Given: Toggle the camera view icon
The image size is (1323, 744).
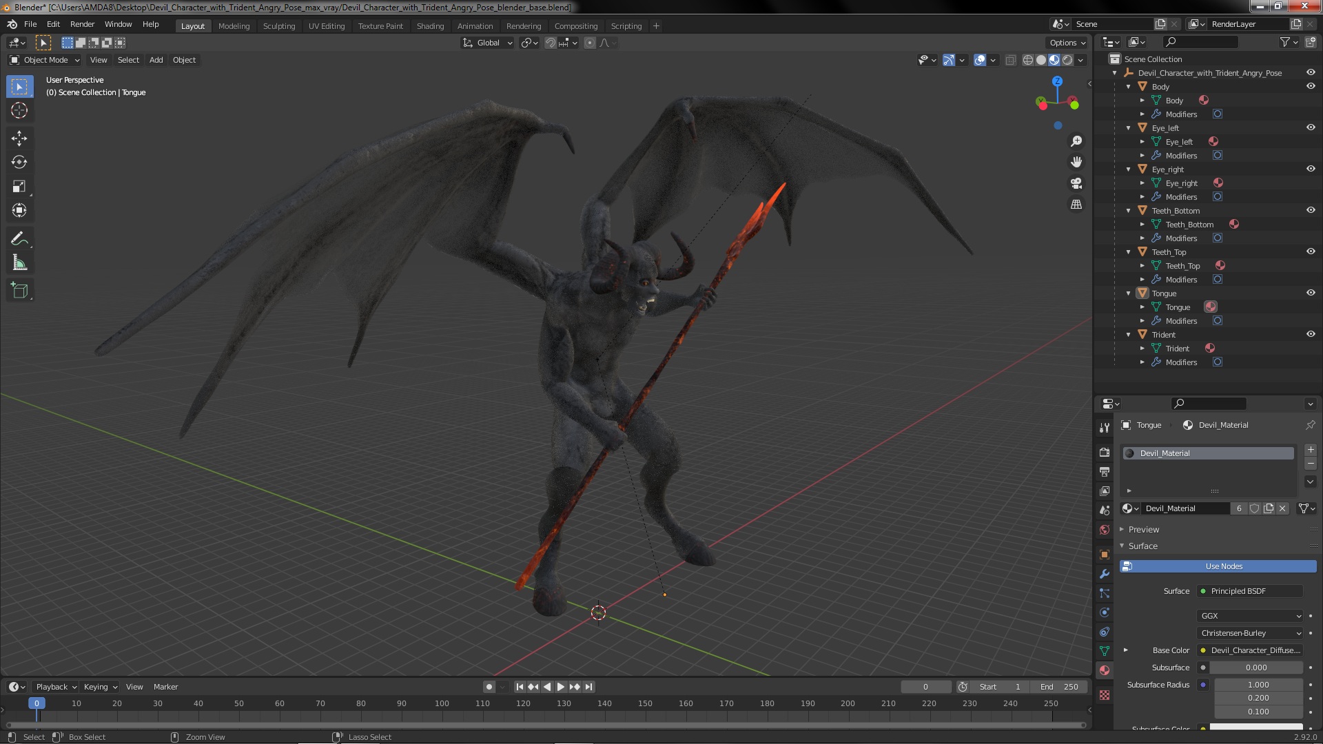Looking at the screenshot, I should 1076,184.
